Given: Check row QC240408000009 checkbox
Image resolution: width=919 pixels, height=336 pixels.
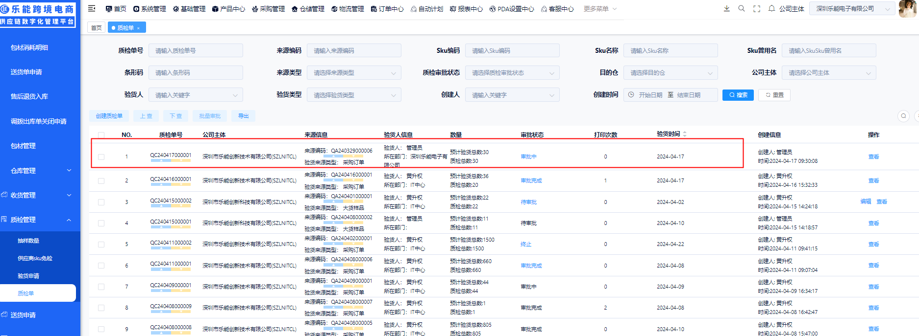Looking at the screenshot, I should [101, 308].
